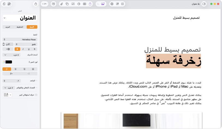Click the page header text تصميم بسيط للمنزل
This screenshot has width=222, height=129.
186,18
